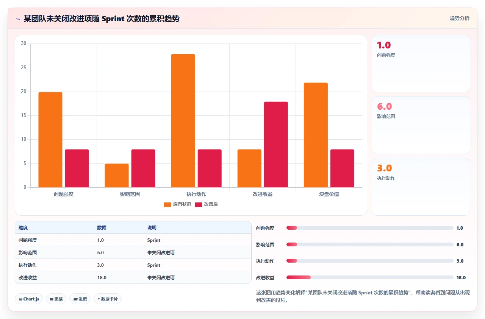Screen dimensions: 485x319
Task: Click the 改进收益 progress bar
Action: point(370,277)
